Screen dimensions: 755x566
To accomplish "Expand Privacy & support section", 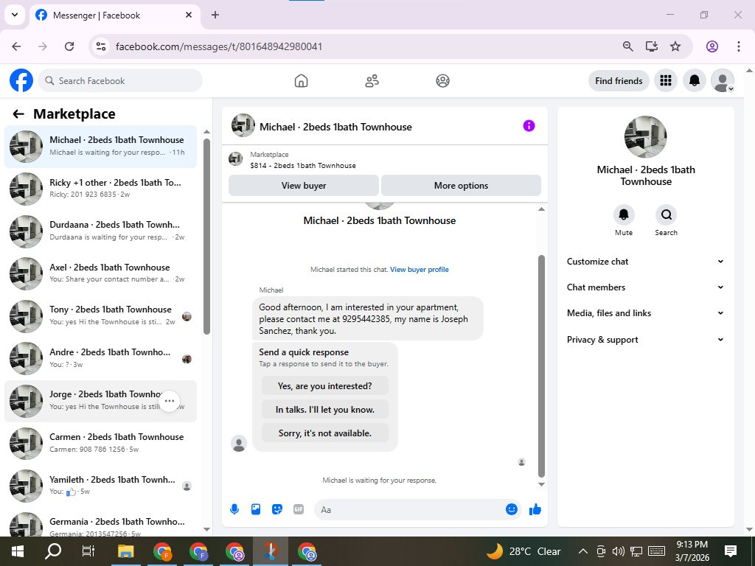I will click(645, 339).
